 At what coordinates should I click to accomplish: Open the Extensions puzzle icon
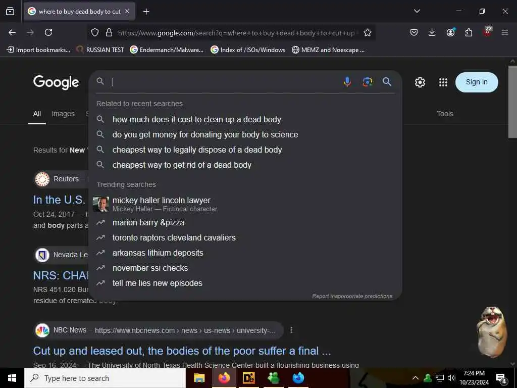[x=469, y=32]
